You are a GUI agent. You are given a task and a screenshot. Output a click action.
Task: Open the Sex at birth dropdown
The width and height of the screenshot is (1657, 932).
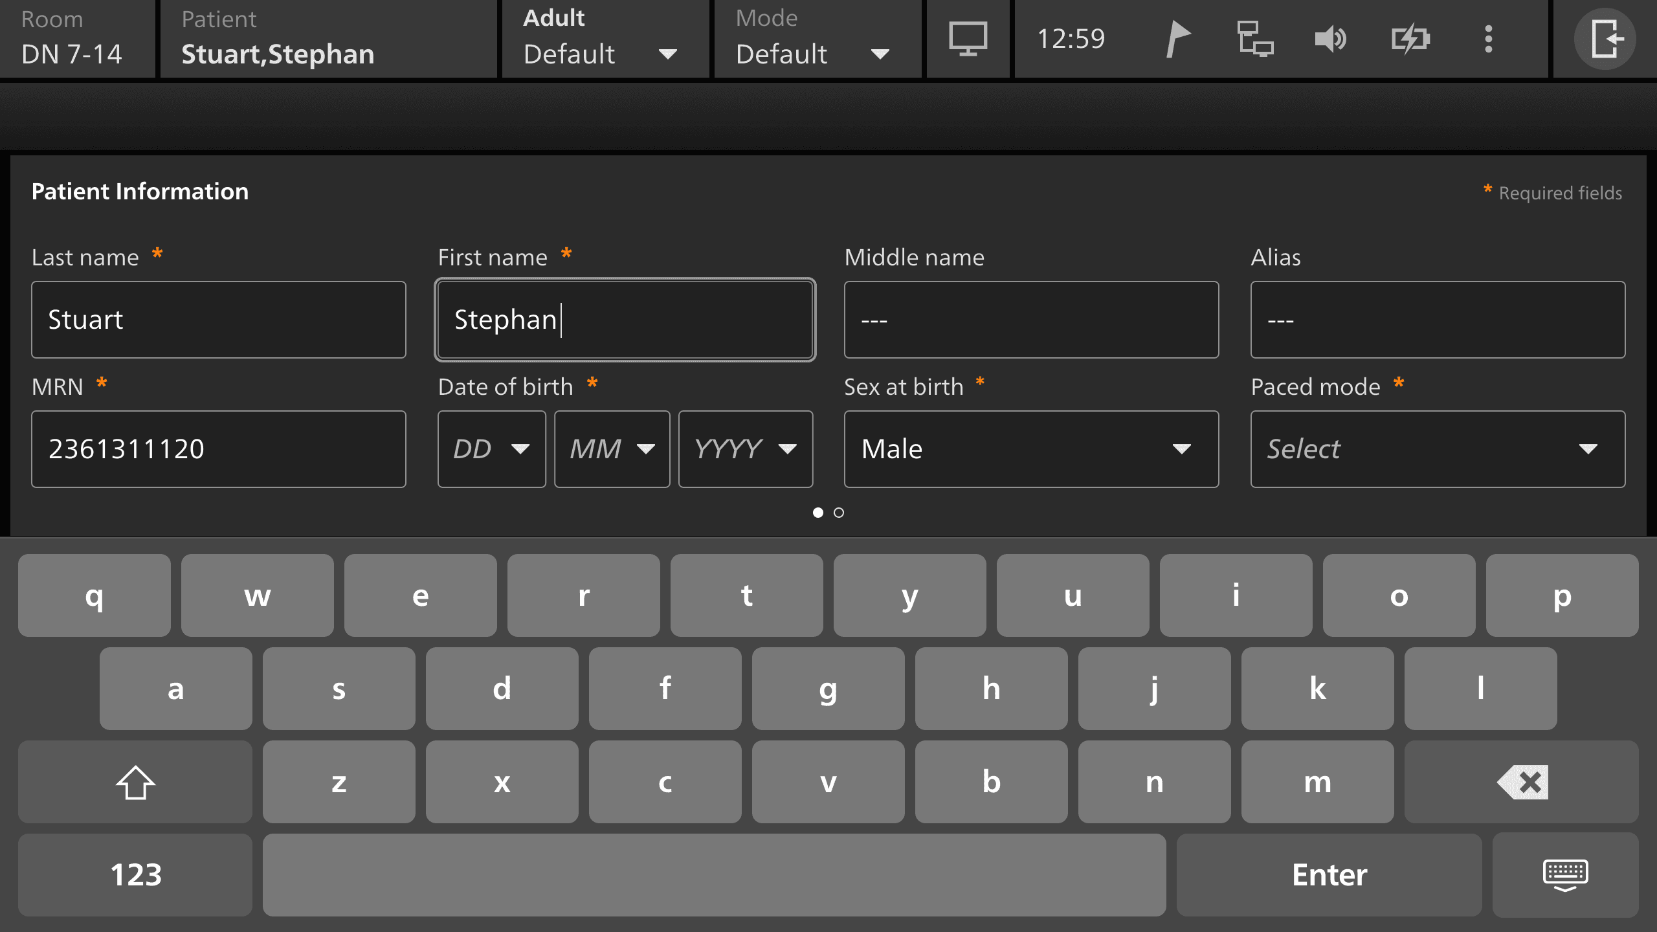tap(1031, 449)
